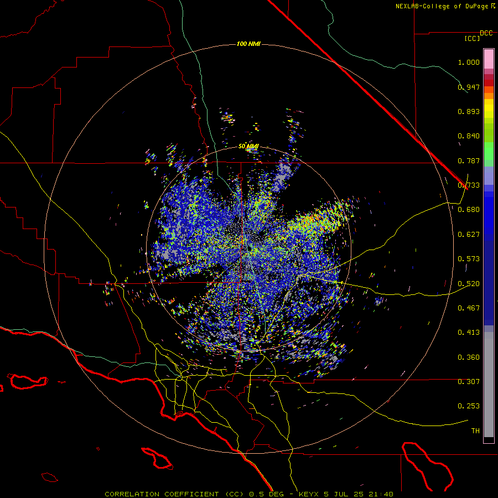Screen dimensions: 498x498
Task: Select the 0.840 legend value
Action: (x=469, y=136)
